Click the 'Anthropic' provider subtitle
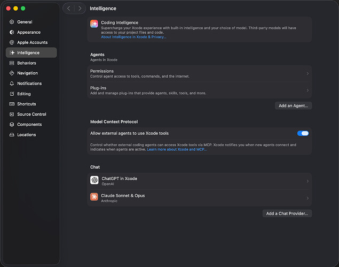This screenshot has height=267, width=339. pyautogui.click(x=109, y=201)
